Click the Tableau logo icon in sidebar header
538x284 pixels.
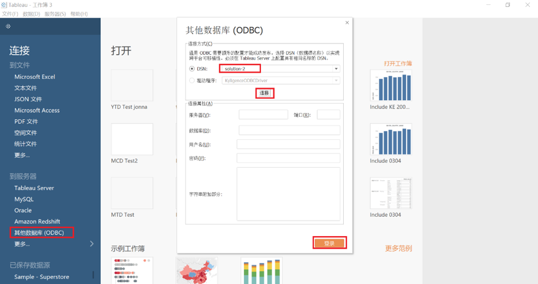(8, 26)
